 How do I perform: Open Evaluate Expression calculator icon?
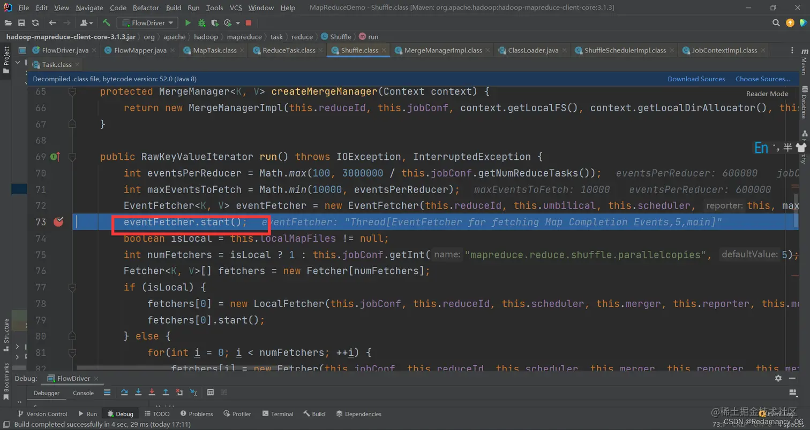[211, 393]
